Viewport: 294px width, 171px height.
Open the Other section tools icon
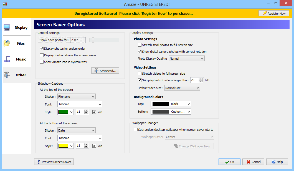click(7, 75)
